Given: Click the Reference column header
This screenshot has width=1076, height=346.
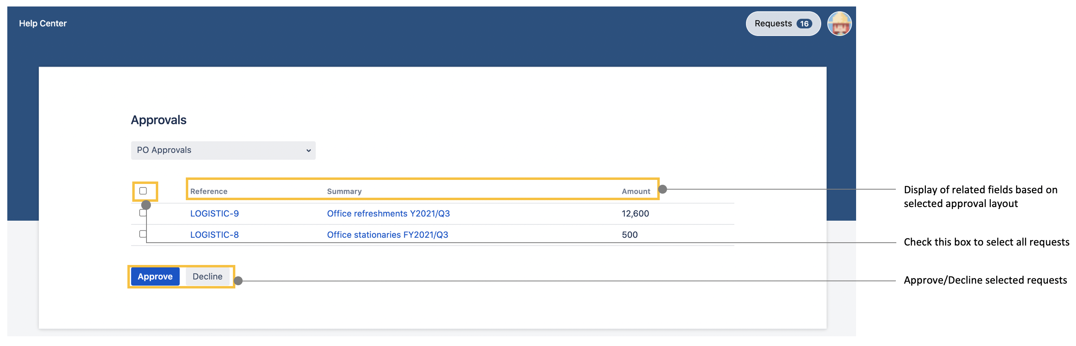Looking at the screenshot, I should 209,191.
